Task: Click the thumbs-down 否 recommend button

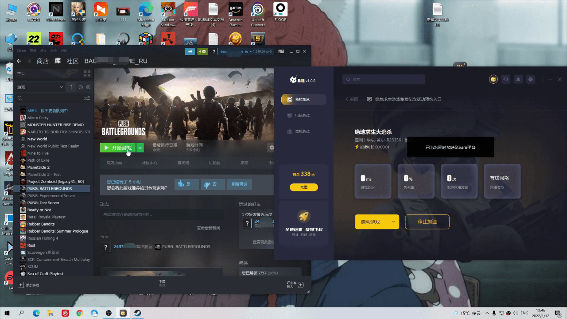Action: coord(212,184)
